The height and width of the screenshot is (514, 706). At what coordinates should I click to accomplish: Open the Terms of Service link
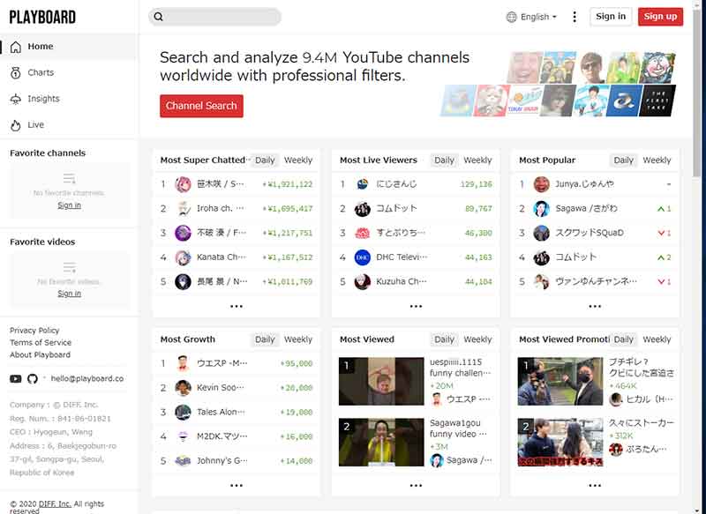tap(41, 343)
